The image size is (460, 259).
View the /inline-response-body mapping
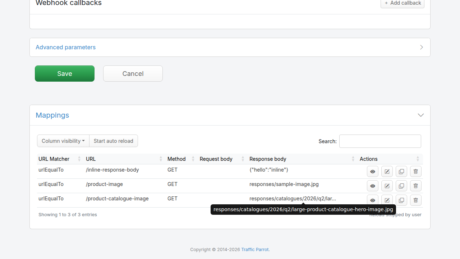point(373,172)
